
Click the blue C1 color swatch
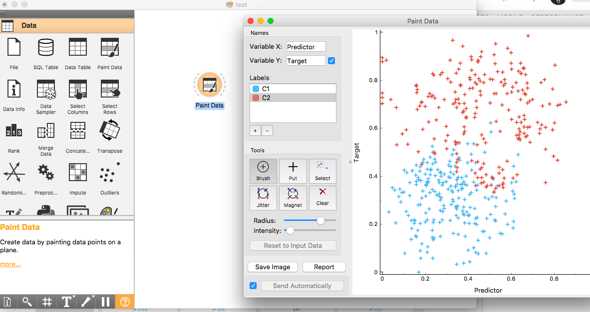256,89
